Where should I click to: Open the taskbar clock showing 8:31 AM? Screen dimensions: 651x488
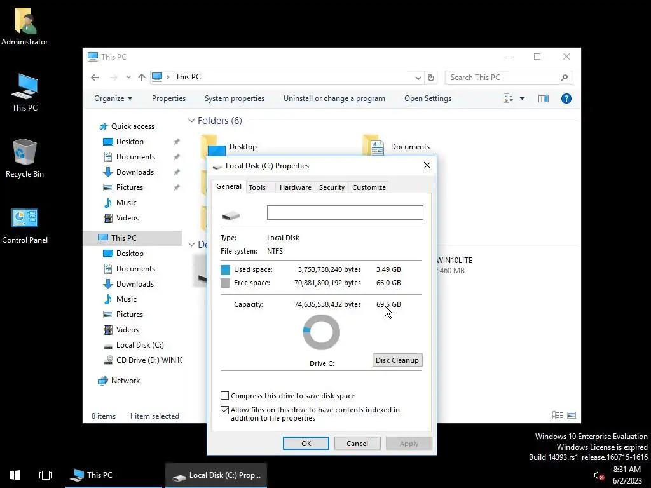[x=627, y=475]
